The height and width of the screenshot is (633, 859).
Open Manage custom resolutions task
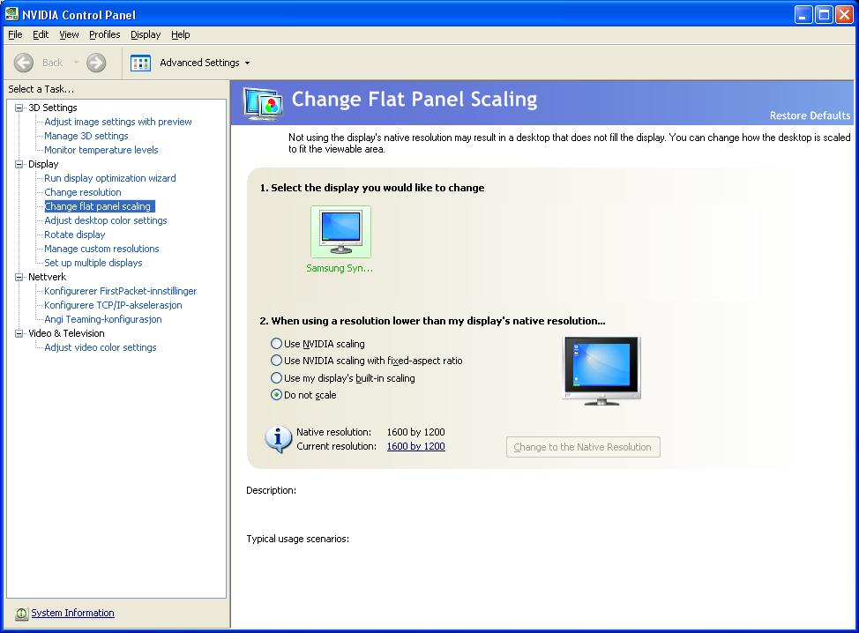click(x=101, y=249)
